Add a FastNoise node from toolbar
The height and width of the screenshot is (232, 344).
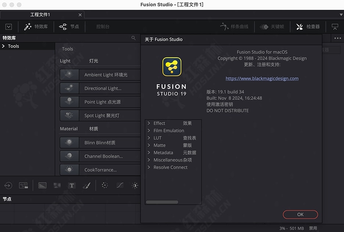point(57,185)
